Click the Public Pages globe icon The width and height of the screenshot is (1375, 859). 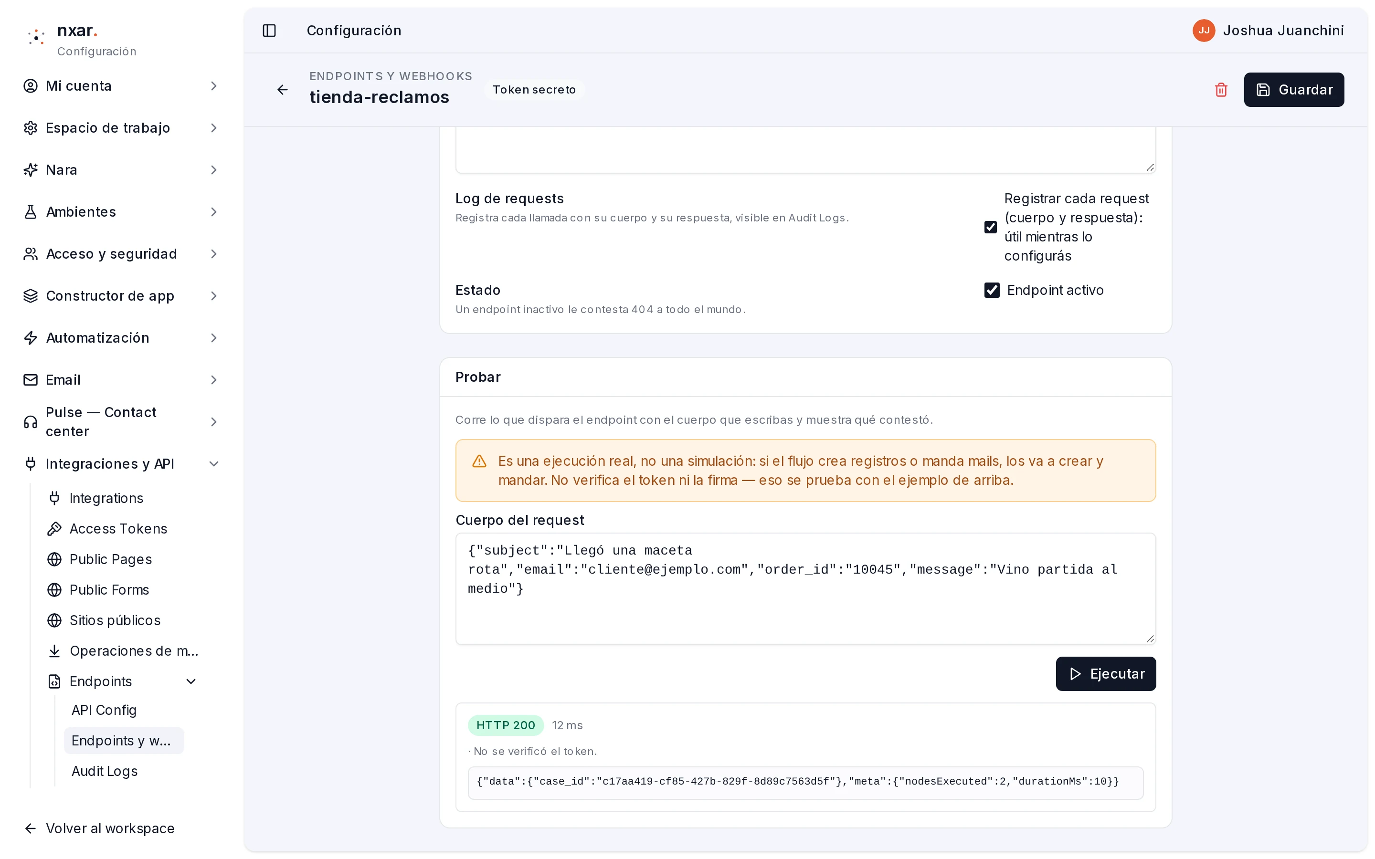54,560
